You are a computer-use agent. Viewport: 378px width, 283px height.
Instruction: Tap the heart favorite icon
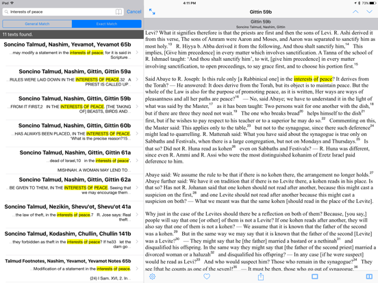tap(207, 276)
